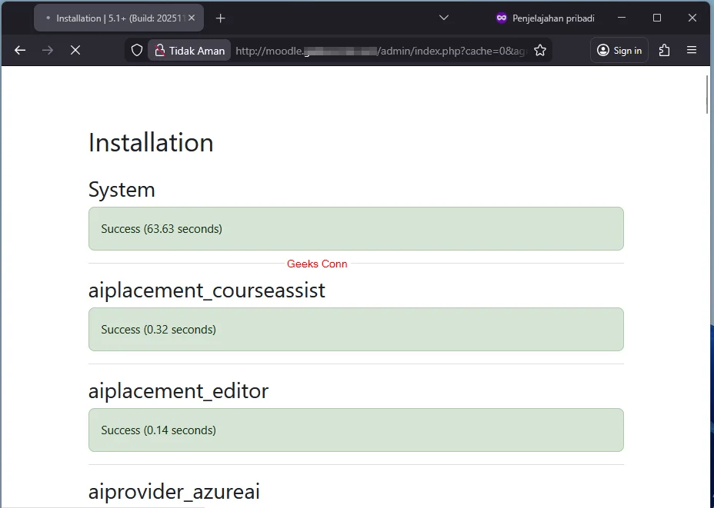Bookmark this page with the star icon
This screenshot has height=508, width=714.
[x=540, y=50]
